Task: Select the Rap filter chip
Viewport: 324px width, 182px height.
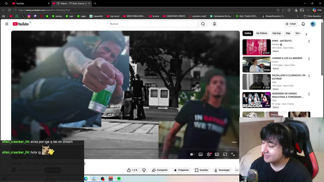Action: click(288, 33)
